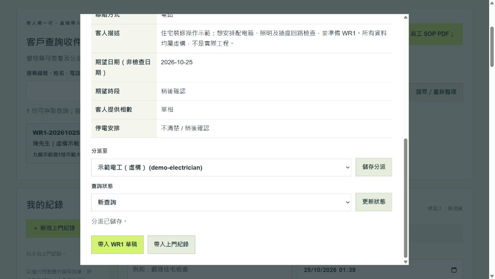Click the 停電安排 row label
Image resolution: width=495 pixels, height=279 pixels.
tap(108, 129)
